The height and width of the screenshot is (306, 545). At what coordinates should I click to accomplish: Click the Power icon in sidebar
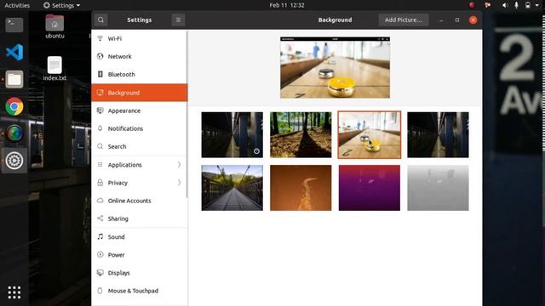click(100, 255)
